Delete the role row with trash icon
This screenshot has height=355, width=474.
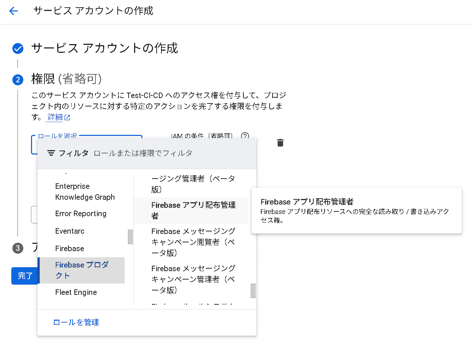pos(280,143)
